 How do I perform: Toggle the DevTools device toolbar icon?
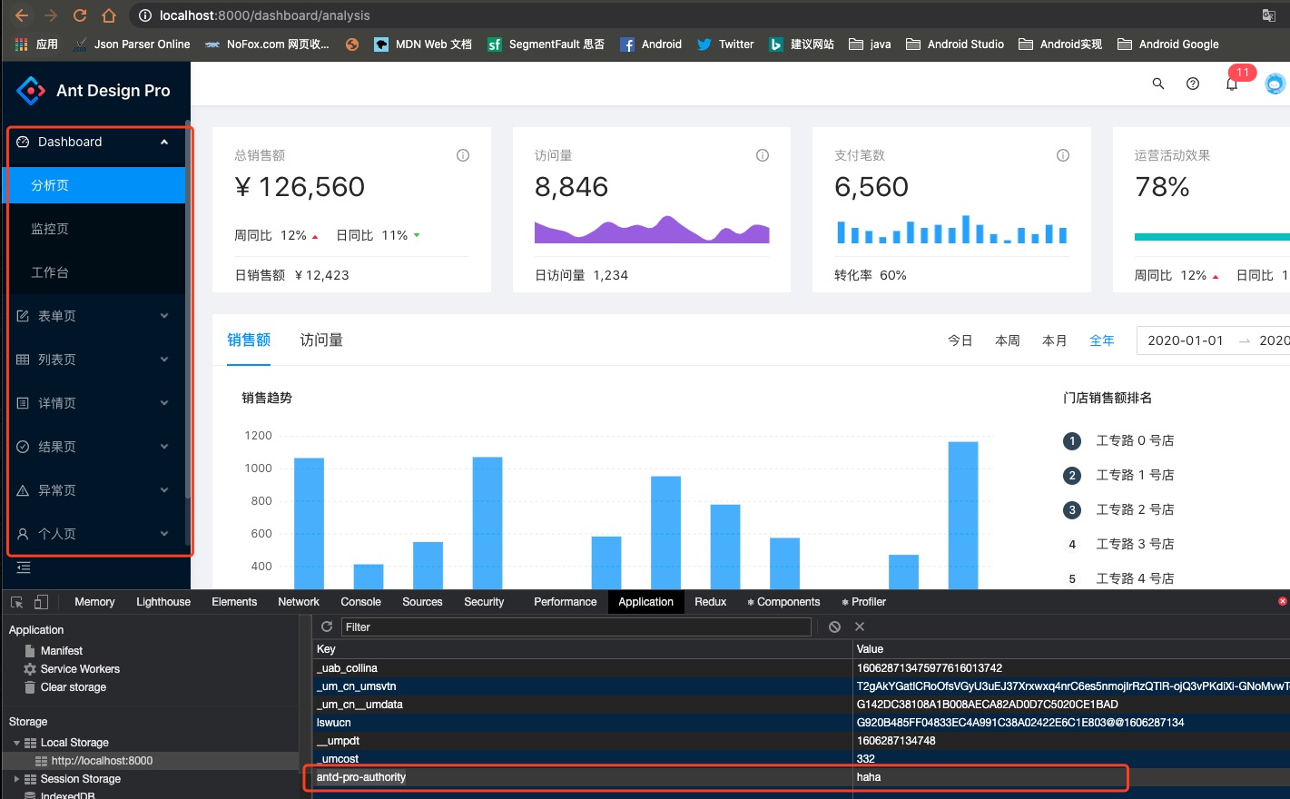[x=41, y=602]
